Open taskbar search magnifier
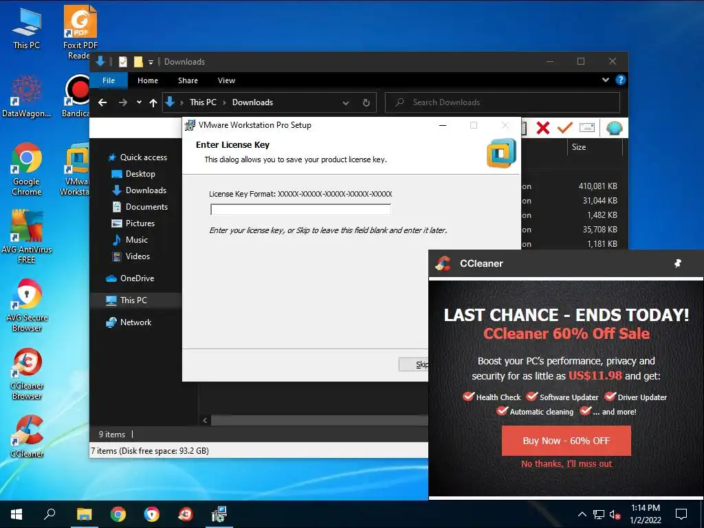The width and height of the screenshot is (704, 528). [x=49, y=514]
